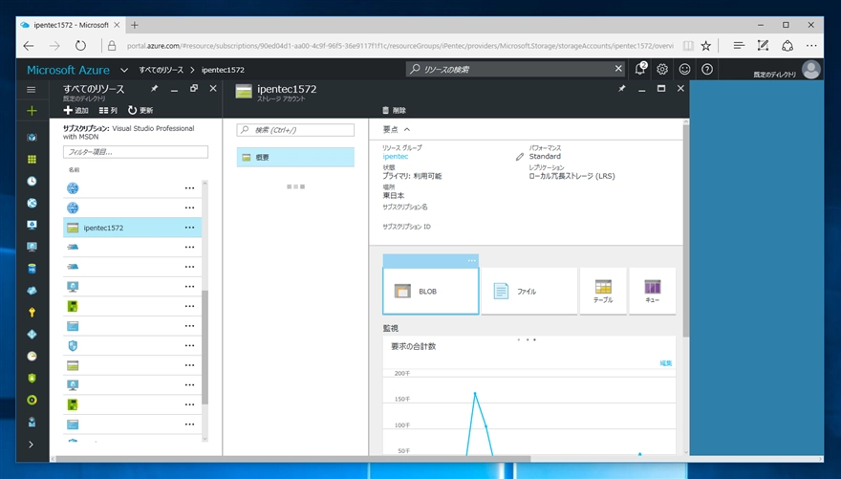Open the BLOB service tile
Image resolution: width=841 pixels, height=479 pixels.
point(431,291)
